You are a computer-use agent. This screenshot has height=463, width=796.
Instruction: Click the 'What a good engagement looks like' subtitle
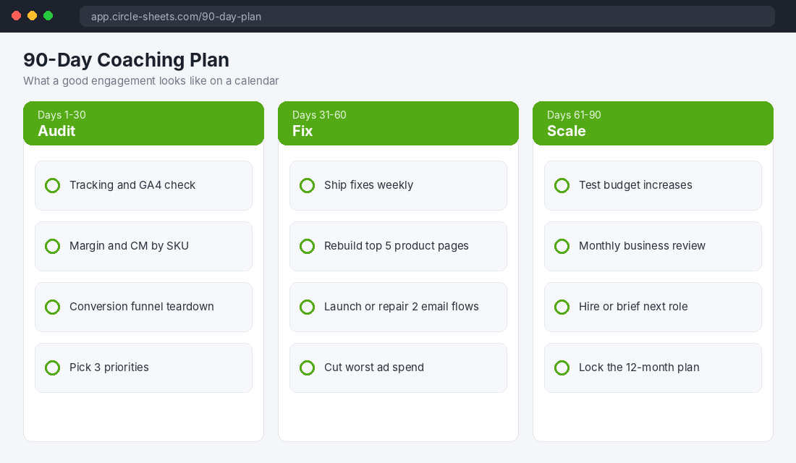tap(151, 81)
